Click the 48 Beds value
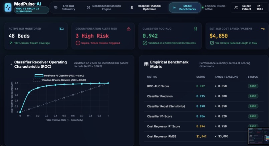Viewport: 269px width, 146px height. tap(19, 36)
